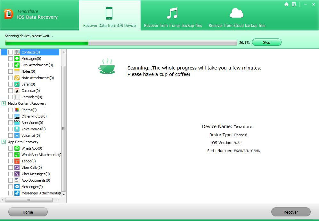Open the list menu icon in title bar
The height and width of the screenshot is (221, 319).
click(x=294, y=4)
